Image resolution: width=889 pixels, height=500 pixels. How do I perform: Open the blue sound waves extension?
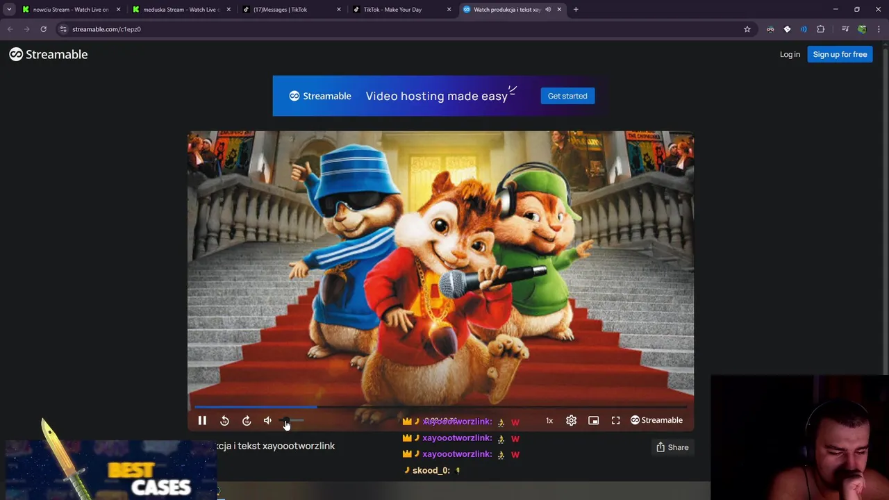click(804, 29)
